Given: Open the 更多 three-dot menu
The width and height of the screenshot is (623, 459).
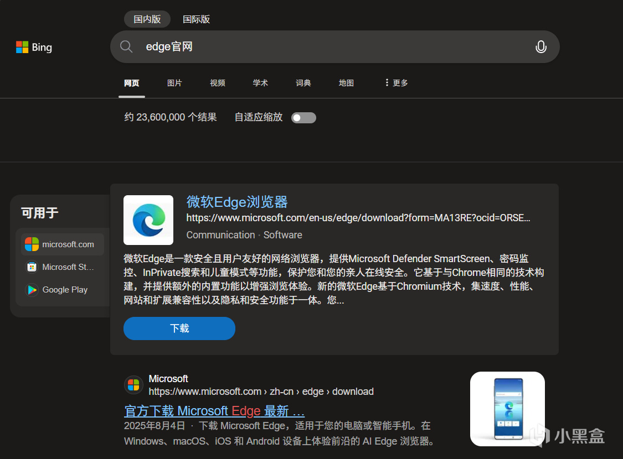Looking at the screenshot, I should point(397,82).
